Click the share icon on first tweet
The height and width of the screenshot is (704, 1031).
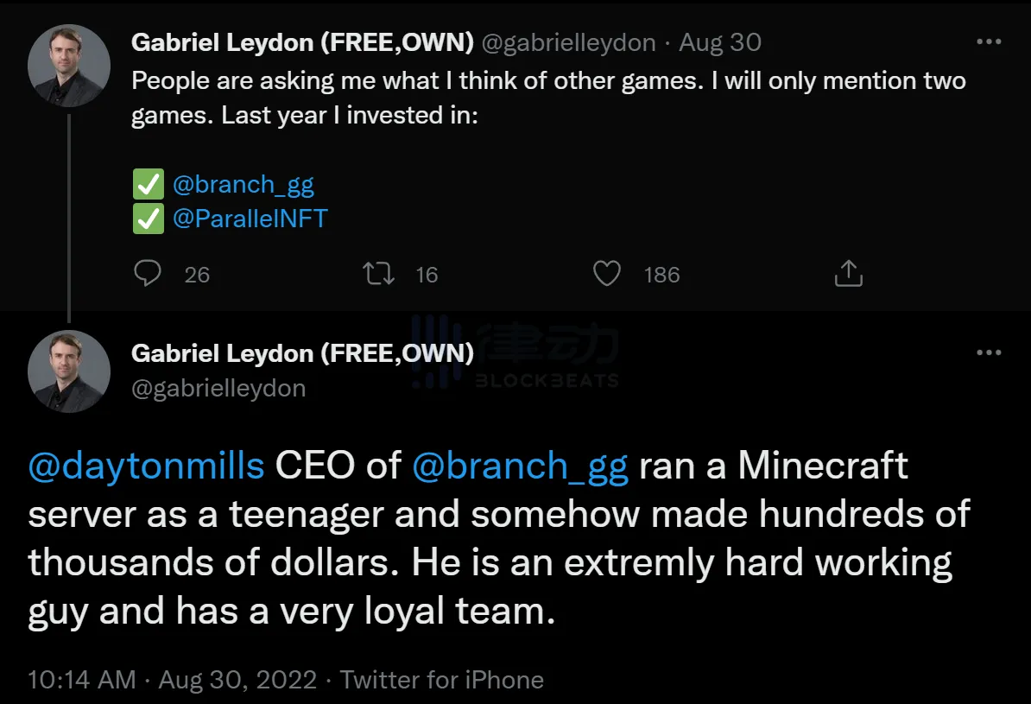point(849,274)
